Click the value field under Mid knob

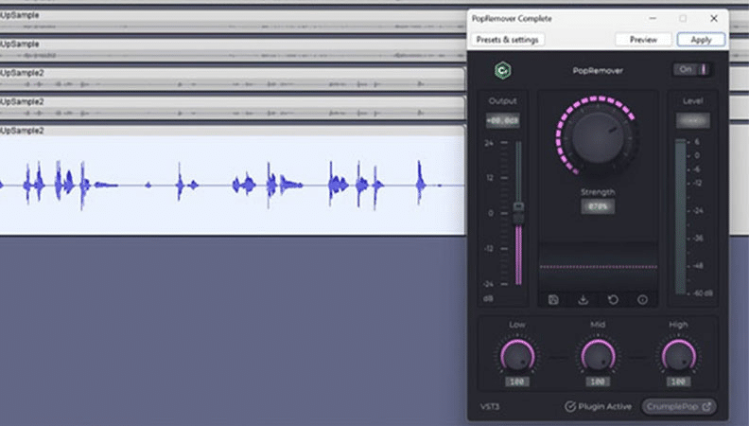[x=598, y=382]
